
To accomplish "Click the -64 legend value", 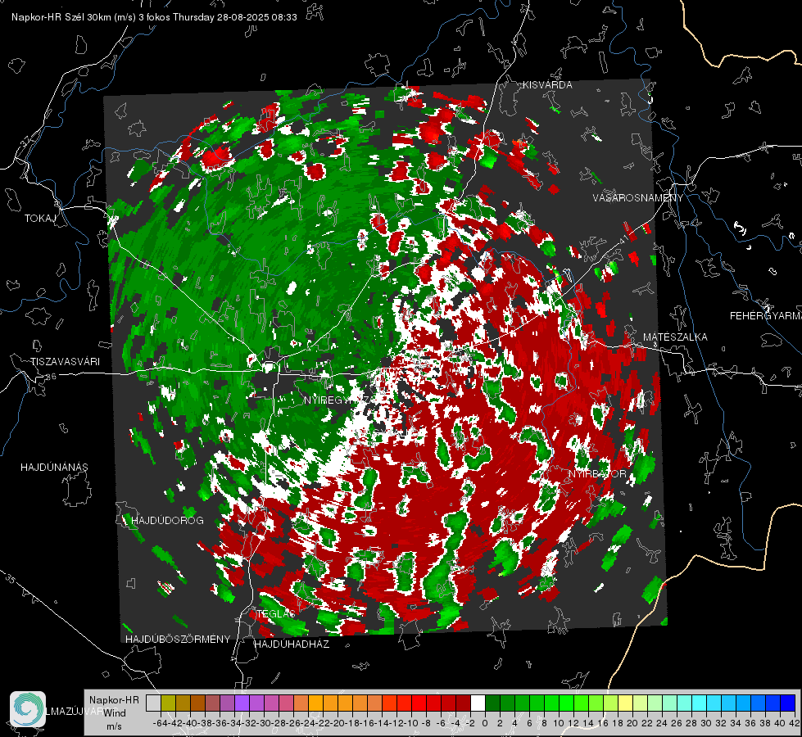I will click(160, 723).
